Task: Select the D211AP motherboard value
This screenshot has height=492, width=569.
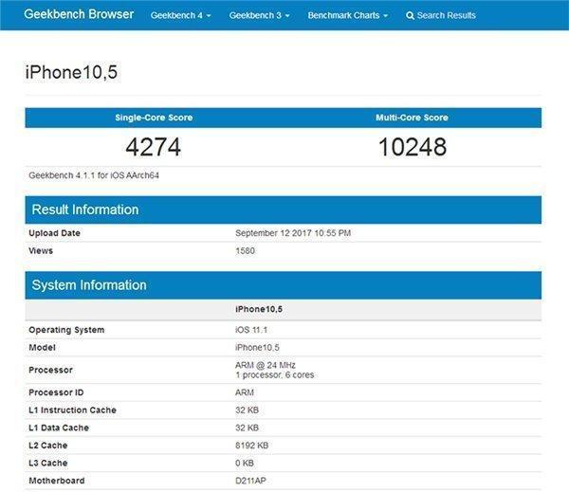Action: pos(250,481)
